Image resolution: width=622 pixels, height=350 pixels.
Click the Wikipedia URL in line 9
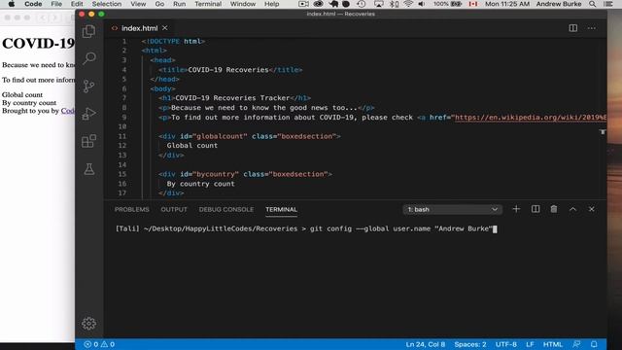[x=531, y=118]
